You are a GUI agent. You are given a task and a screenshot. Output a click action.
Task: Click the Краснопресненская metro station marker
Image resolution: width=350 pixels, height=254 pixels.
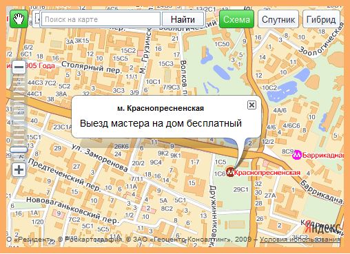(230, 172)
